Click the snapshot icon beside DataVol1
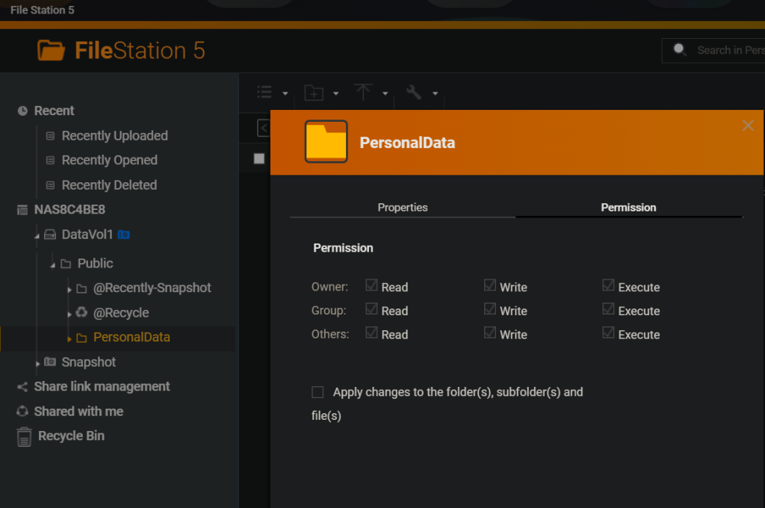This screenshot has height=508, width=765. click(124, 235)
